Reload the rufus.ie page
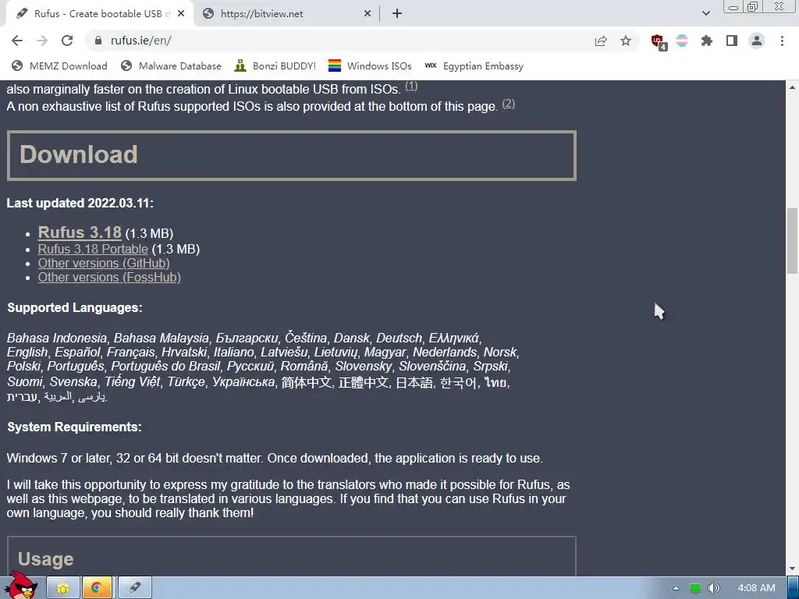The width and height of the screenshot is (799, 599). 67,41
